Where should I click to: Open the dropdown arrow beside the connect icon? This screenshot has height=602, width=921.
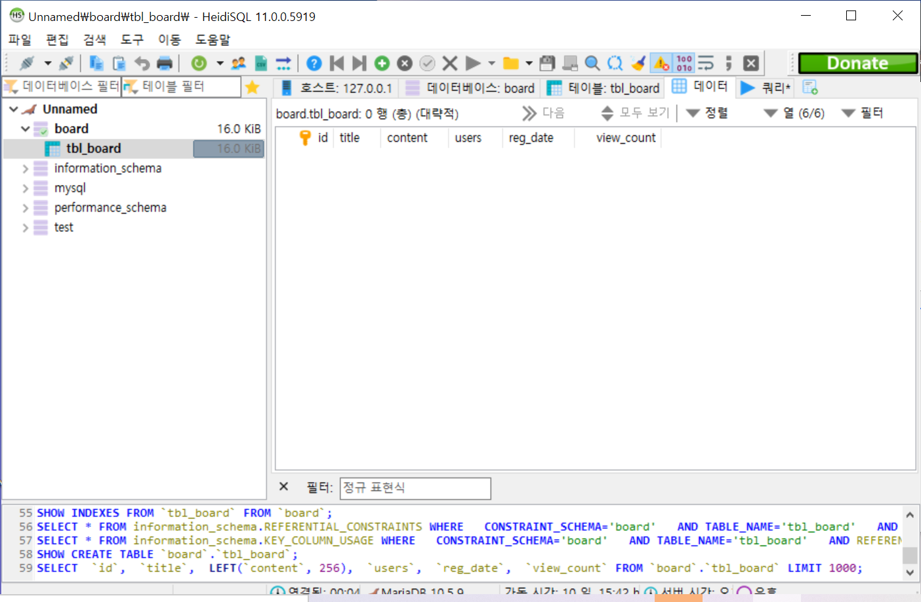48,64
